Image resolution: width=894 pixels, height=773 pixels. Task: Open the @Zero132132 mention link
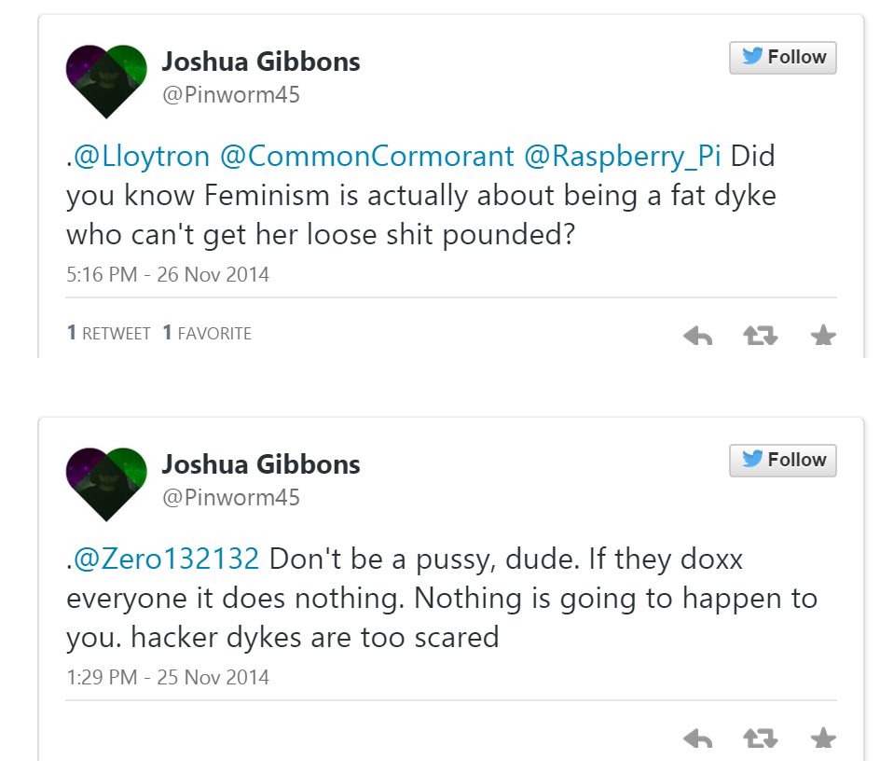166,559
